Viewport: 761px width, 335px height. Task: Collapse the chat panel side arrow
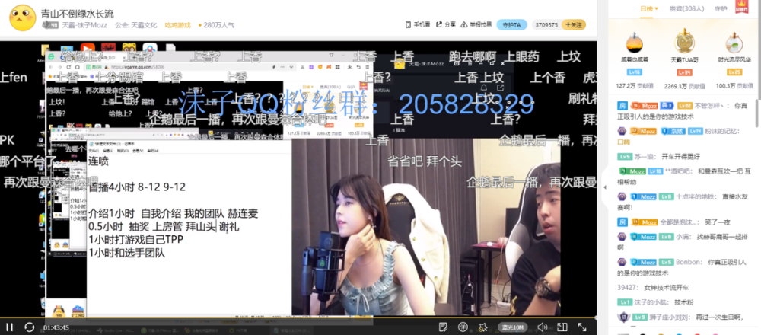point(604,187)
